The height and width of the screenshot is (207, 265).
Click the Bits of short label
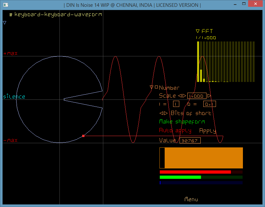click(x=191, y=113)
